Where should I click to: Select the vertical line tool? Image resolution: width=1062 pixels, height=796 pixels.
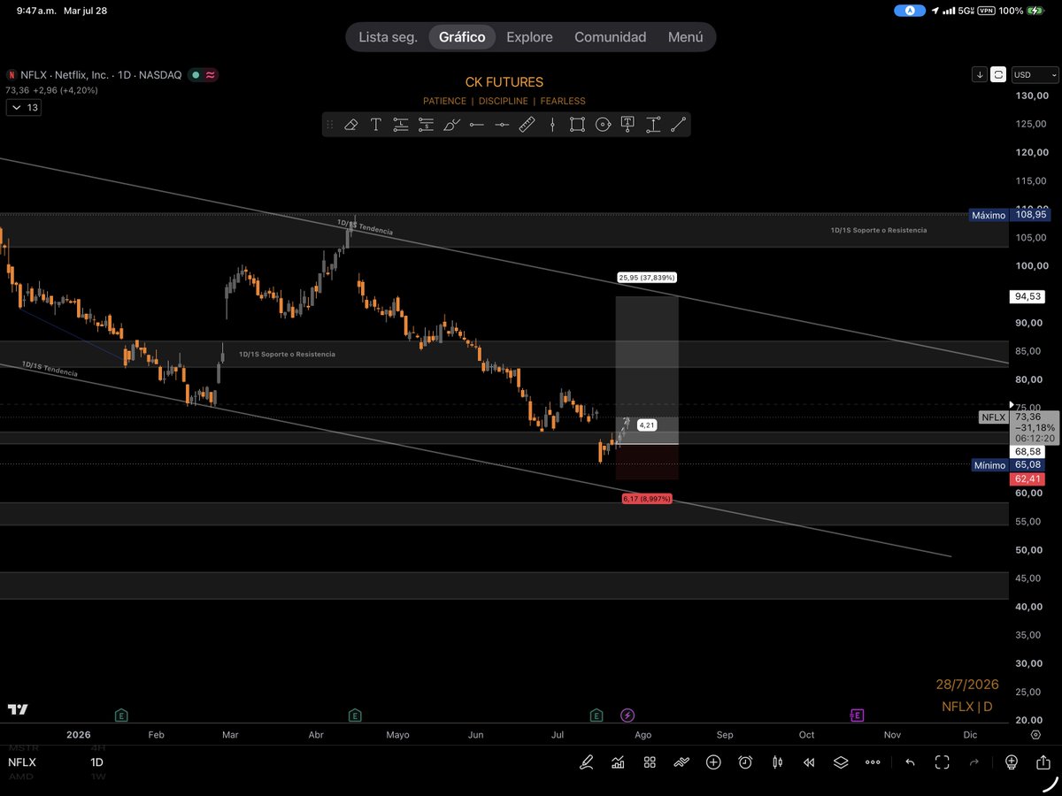pos(552,125)
